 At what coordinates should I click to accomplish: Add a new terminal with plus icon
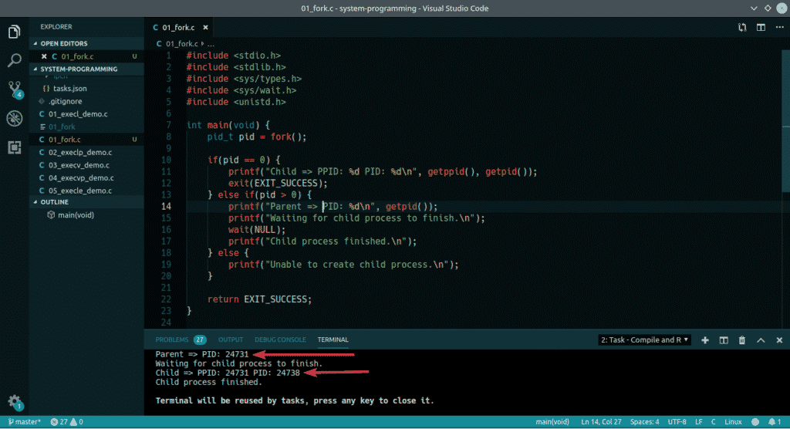705,339
